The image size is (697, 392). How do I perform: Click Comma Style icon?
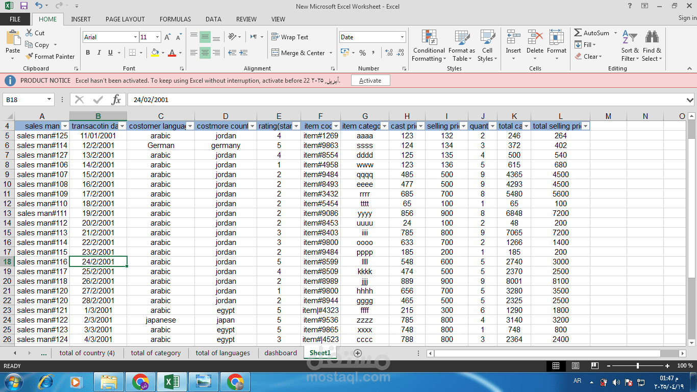pyautogui.click(x=374, y=53)
